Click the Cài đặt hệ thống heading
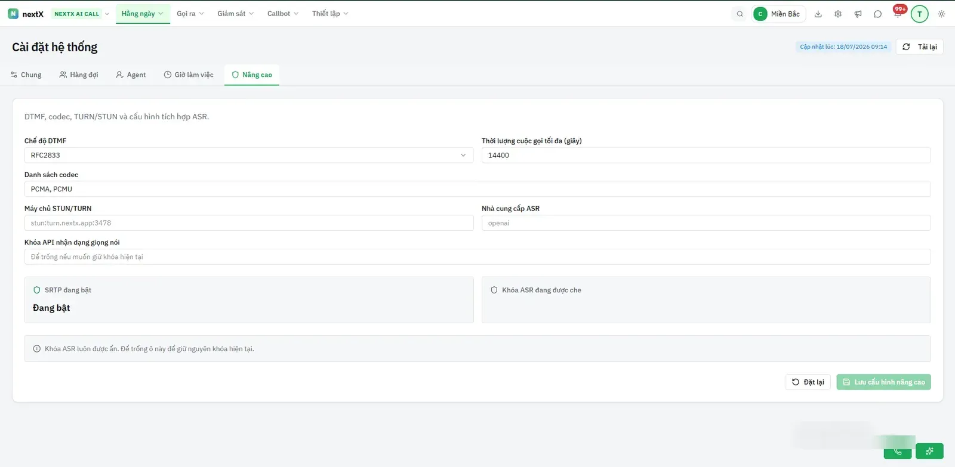The image size is (955, 467). click(x=55, y=47)
